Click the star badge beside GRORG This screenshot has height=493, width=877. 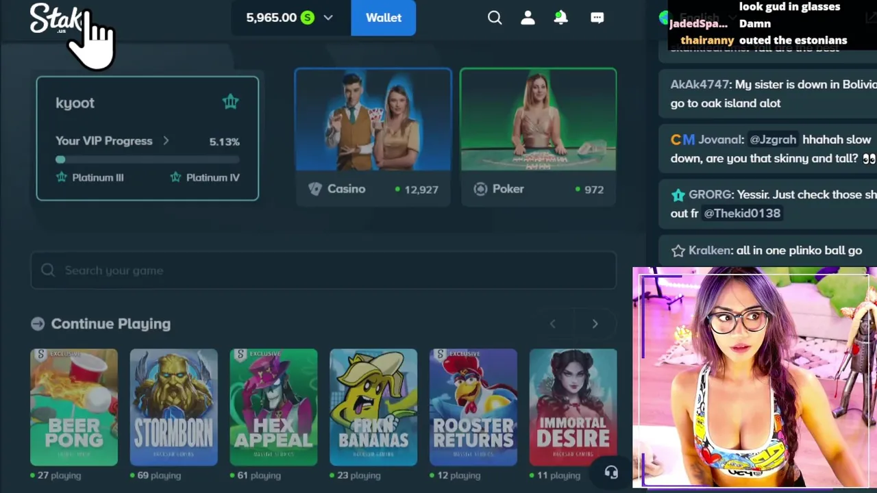tap(678, 195)
